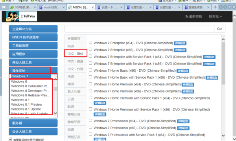Click 详细信息 badge for Professional (x86)
The height and width of the screenshot is (141, 236).
coord(183,128)
